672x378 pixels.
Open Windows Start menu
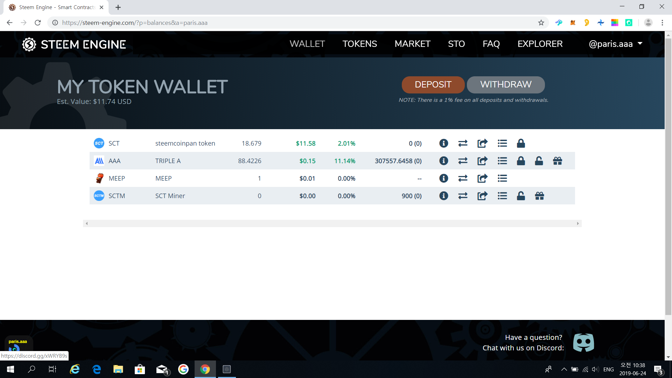10,369
